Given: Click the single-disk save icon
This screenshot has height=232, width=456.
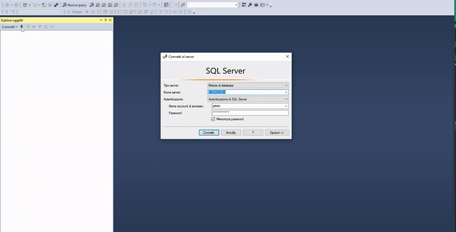Looking at the screenshot, I should tap(50, 5).
